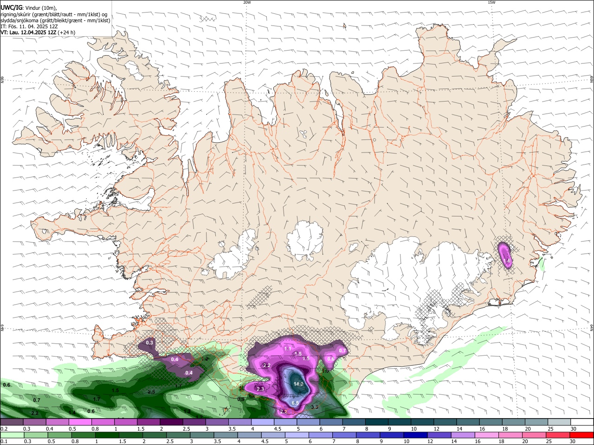594x445 pixels.
Task: Click the 1.6 value in eastern purple blob
Action: click(507, 261)
